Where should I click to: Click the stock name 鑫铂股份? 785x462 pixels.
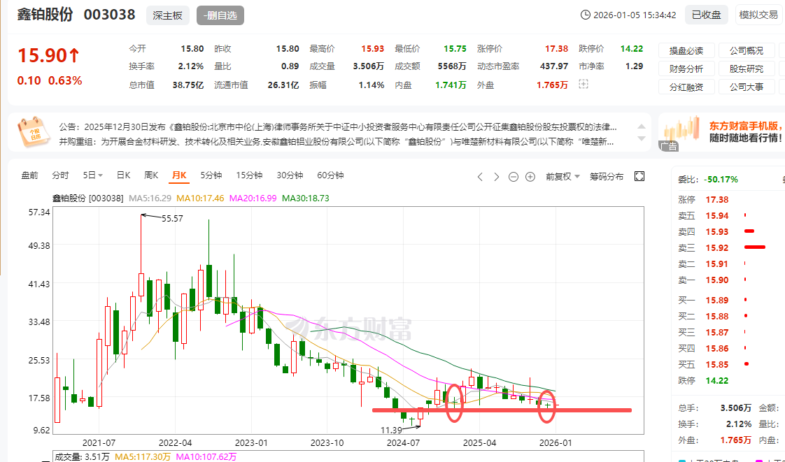(x=45, y=15)
